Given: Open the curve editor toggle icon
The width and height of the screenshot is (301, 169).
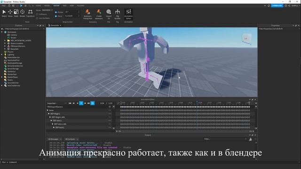Looking at the screenshot, I should pos(118,103).
